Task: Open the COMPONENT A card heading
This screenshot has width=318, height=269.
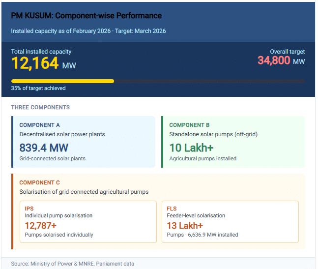Action: point(40,125)
